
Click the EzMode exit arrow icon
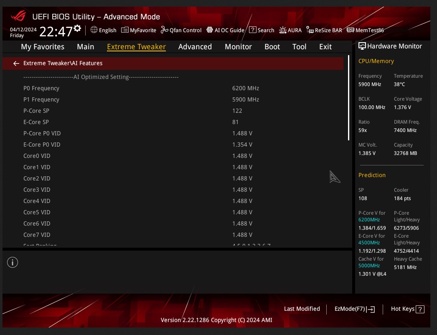(x=371, y=309)
